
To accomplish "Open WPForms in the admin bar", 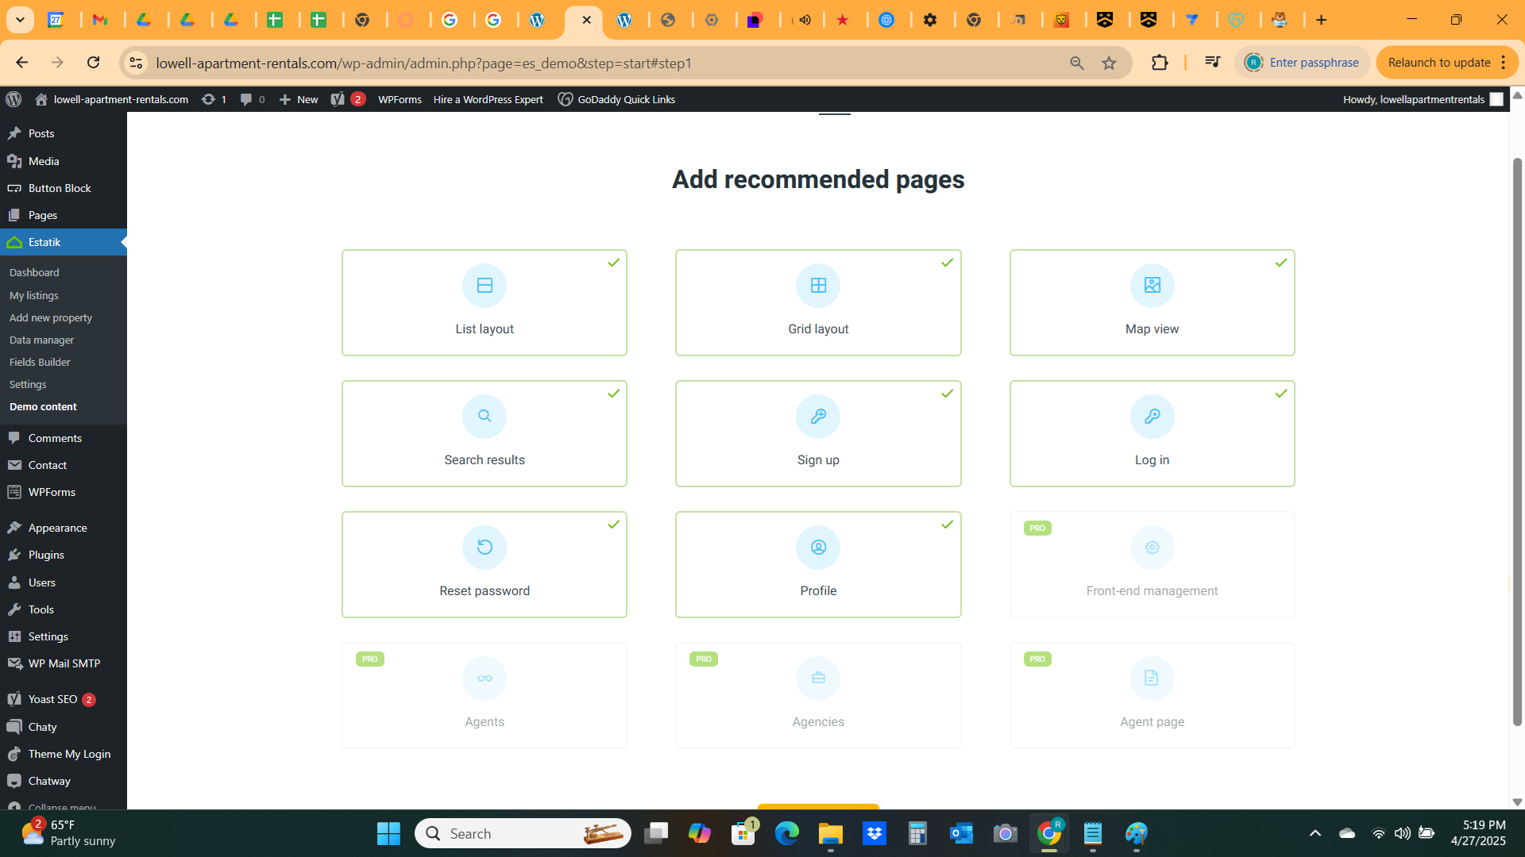I will [400, 99].
